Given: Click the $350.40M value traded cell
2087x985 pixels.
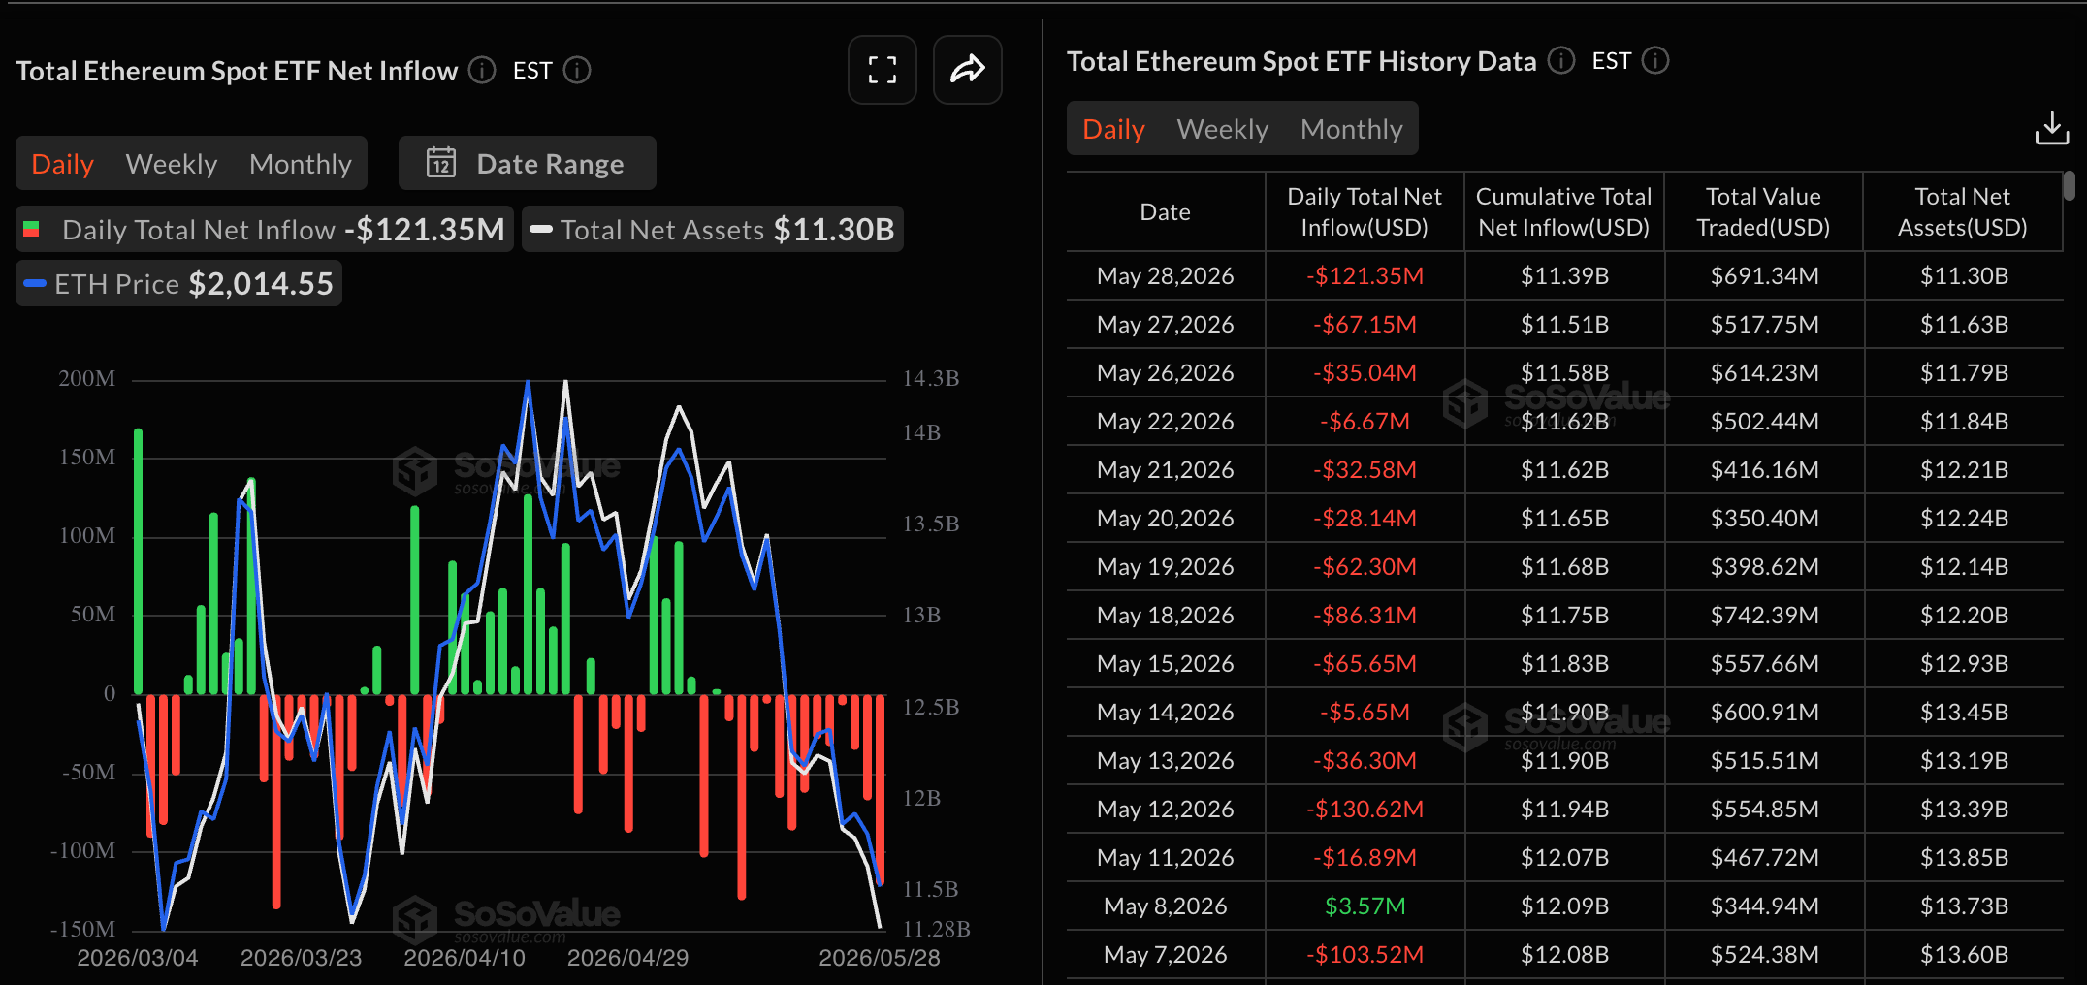Looking at the screenshot, I should point(1764,519).
